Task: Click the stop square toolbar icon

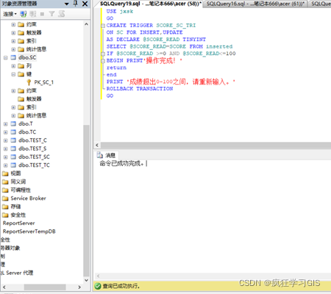Action: point(42,14)
